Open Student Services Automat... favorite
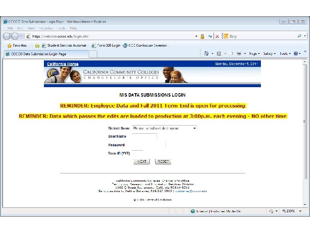The width and height of the screenshot is (310, 233). pyautogui.click(x=65, y=46)
